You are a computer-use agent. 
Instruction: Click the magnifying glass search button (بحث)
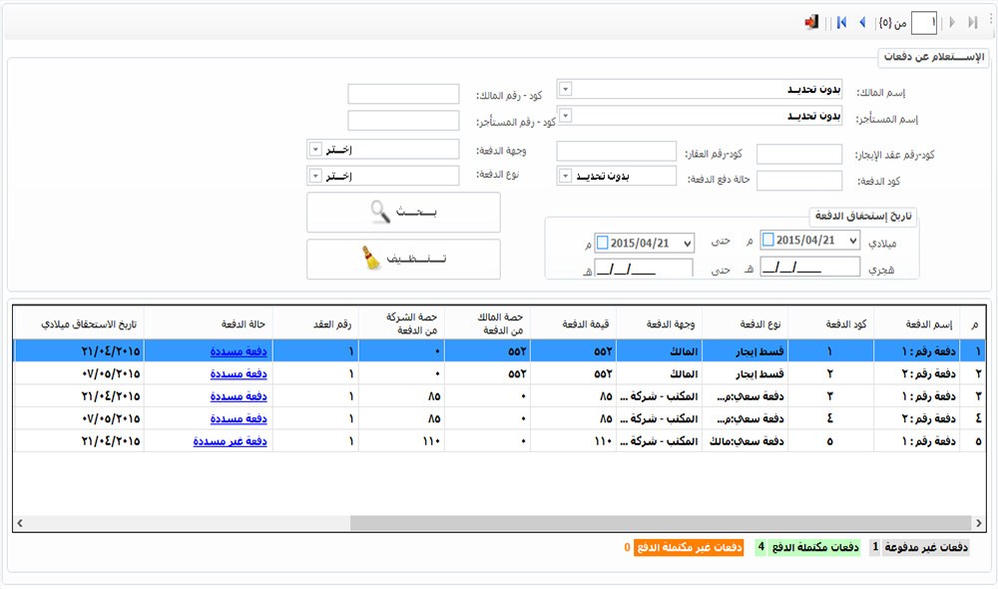click(x=403, y=213)
